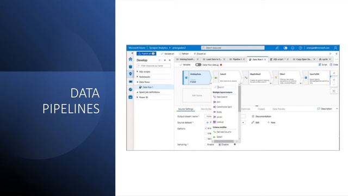348x196 pixels.
Task: Click the top toolbar Validate all button
Action: coord(168,54)
